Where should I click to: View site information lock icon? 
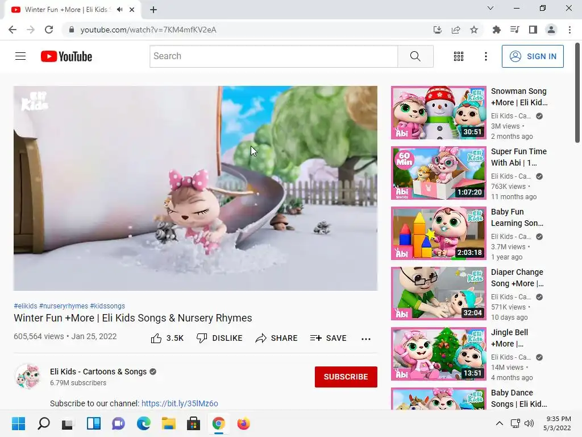[x=72, y=30]
